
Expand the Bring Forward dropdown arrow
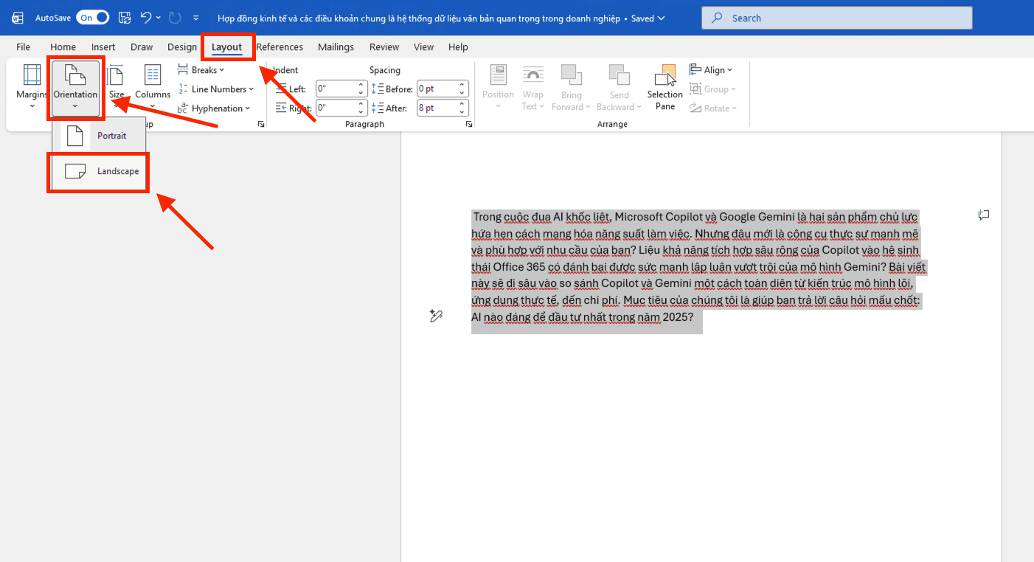[x=588, y=108]
